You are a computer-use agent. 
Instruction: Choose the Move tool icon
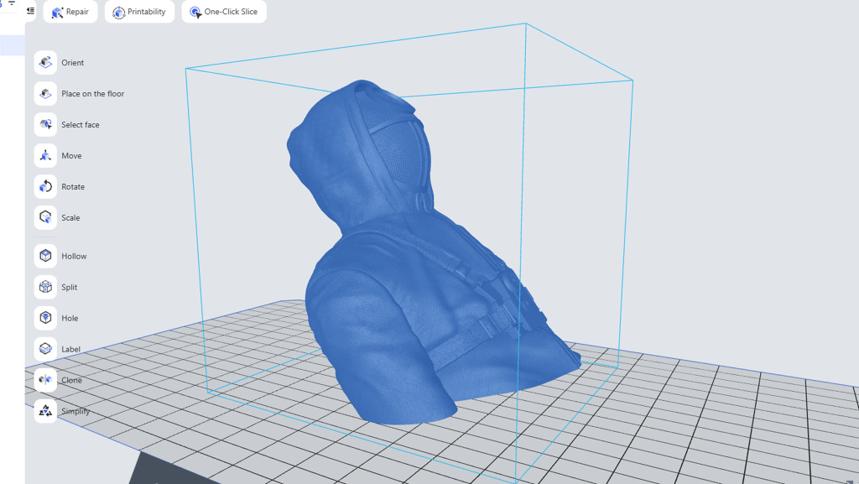[45, 156]
